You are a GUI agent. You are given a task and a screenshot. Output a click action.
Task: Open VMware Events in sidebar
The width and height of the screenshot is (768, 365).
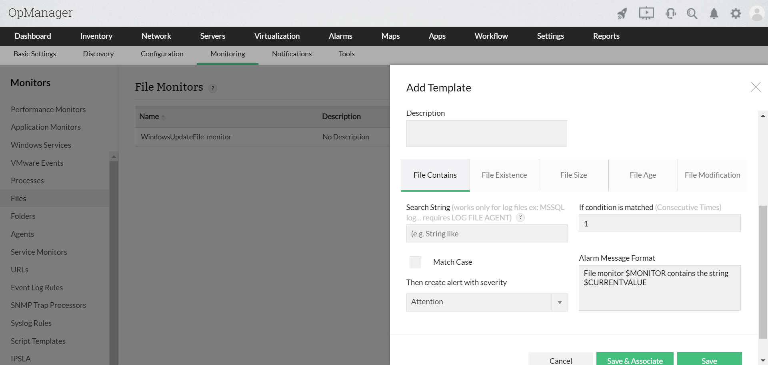pyautogui.click(x=37, y=163)
